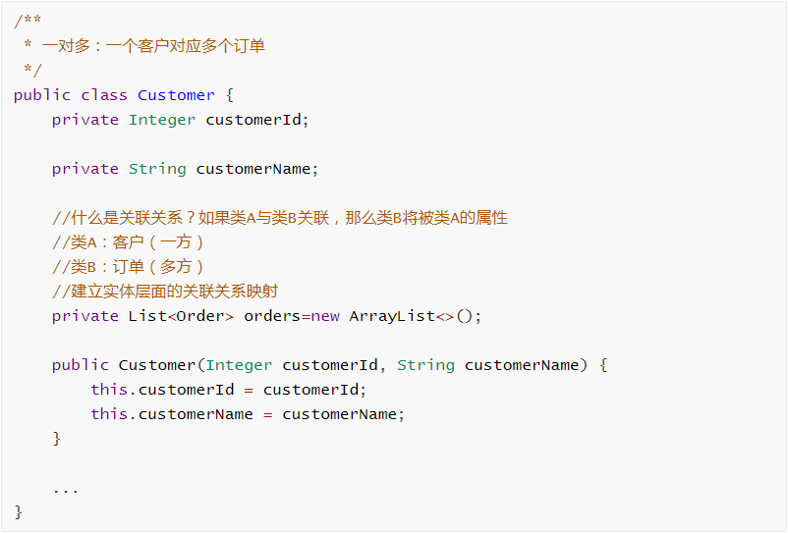Click the comment starting with '//什么是关联关系'
Screen dimensions: 788x533
tap(279, 218)
